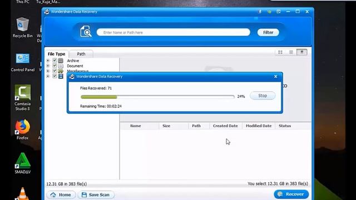356x200 pixels.
Task: Click the Name or Path search field
Action: coord(174,32)
